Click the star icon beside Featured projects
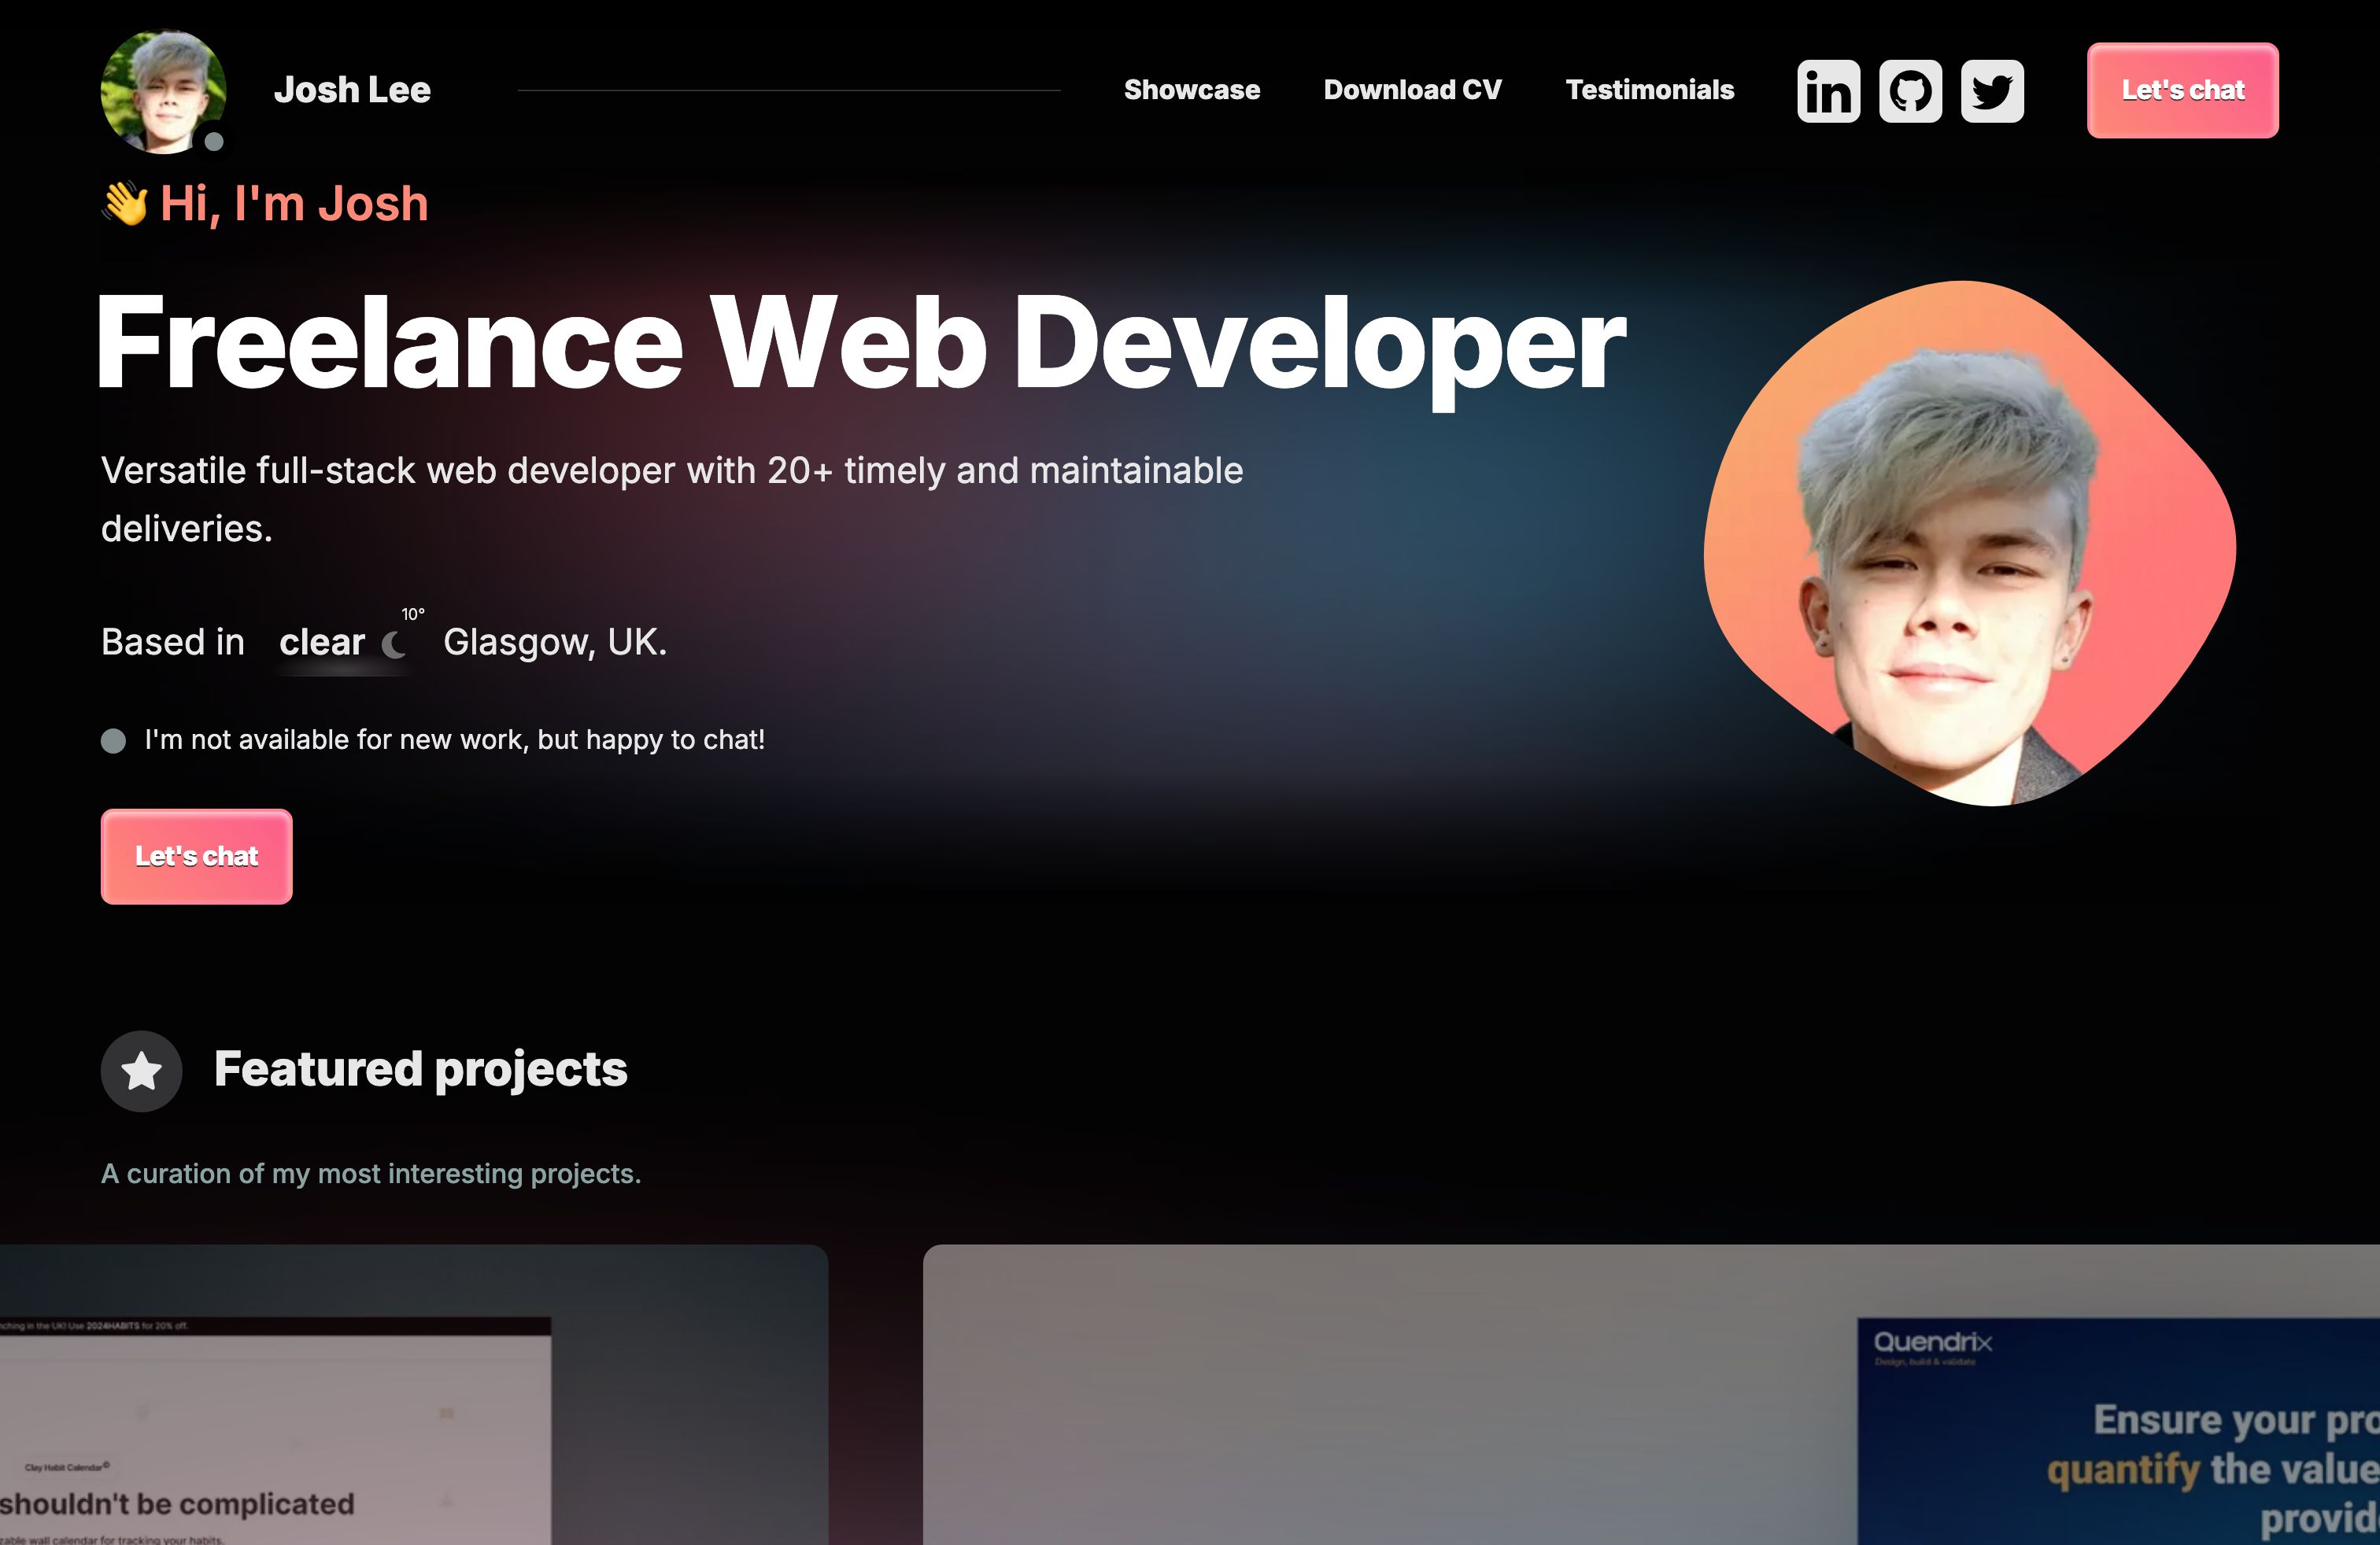The image size is (2380, 1545). [x=141, y=1071]
